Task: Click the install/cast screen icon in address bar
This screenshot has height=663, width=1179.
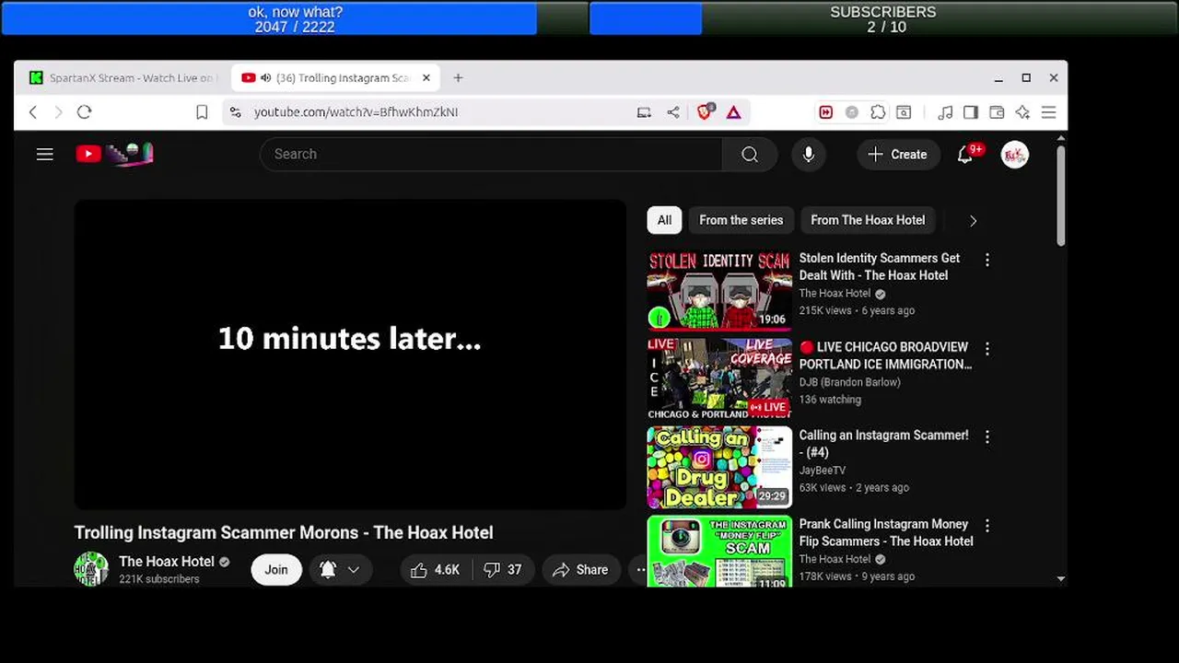Action: 644,112
